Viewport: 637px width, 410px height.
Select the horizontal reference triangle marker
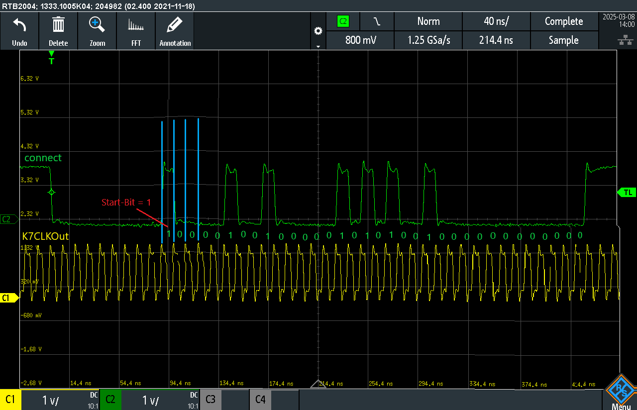point(318,384)
